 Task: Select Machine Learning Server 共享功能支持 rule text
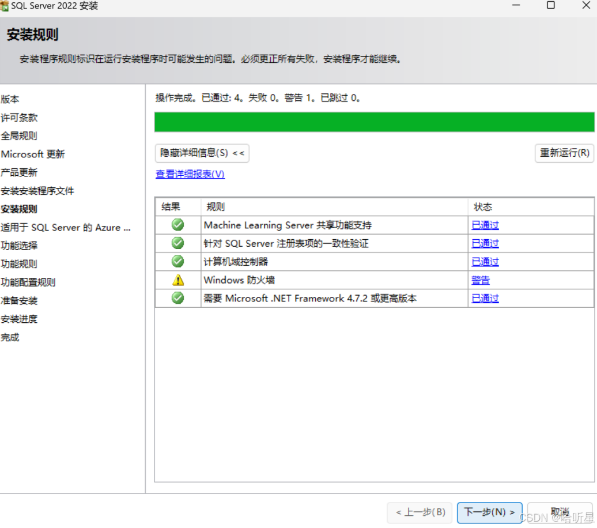coord(288,225)
